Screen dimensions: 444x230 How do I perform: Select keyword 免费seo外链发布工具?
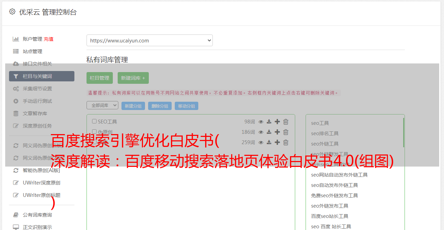[x=335, y=196]
